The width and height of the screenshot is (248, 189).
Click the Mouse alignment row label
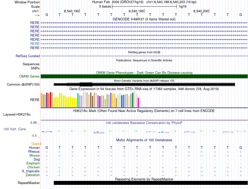pos(34,156)
